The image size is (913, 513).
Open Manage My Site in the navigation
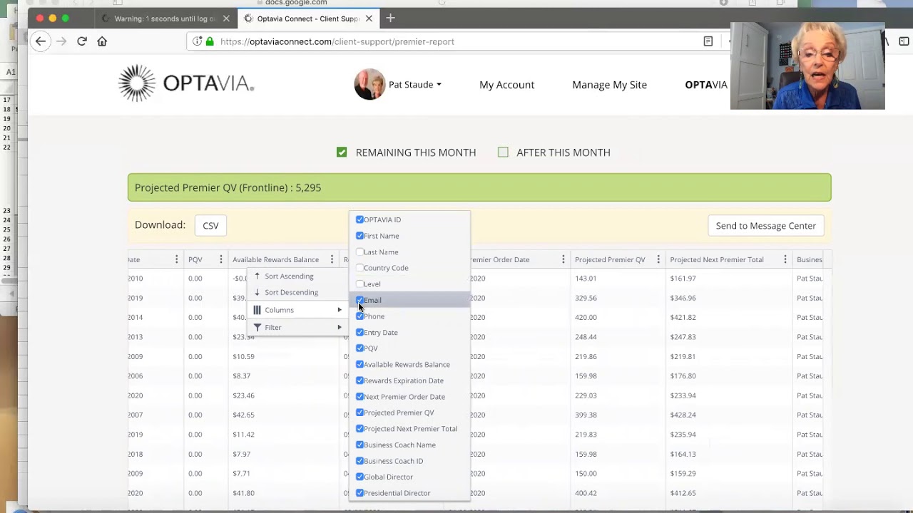point(609,85)
